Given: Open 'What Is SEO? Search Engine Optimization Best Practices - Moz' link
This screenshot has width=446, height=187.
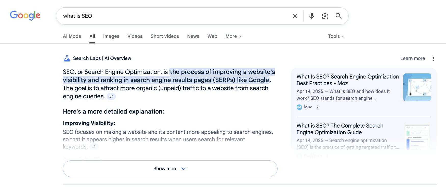Looking at the screenshot, I should (x=348, y=80).
